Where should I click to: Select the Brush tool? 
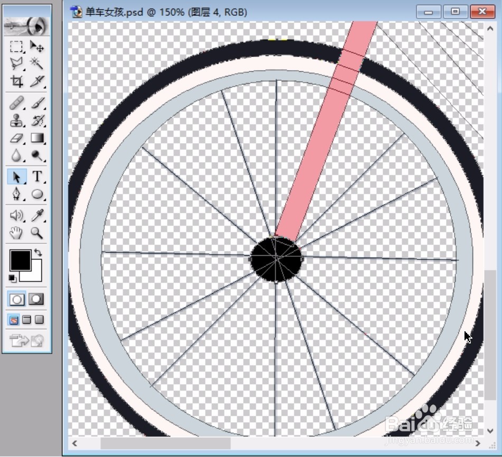coord(37,103)
